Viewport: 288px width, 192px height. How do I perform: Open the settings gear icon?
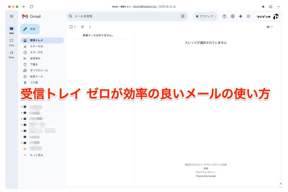pyautogui.click(x=233, y=16)
